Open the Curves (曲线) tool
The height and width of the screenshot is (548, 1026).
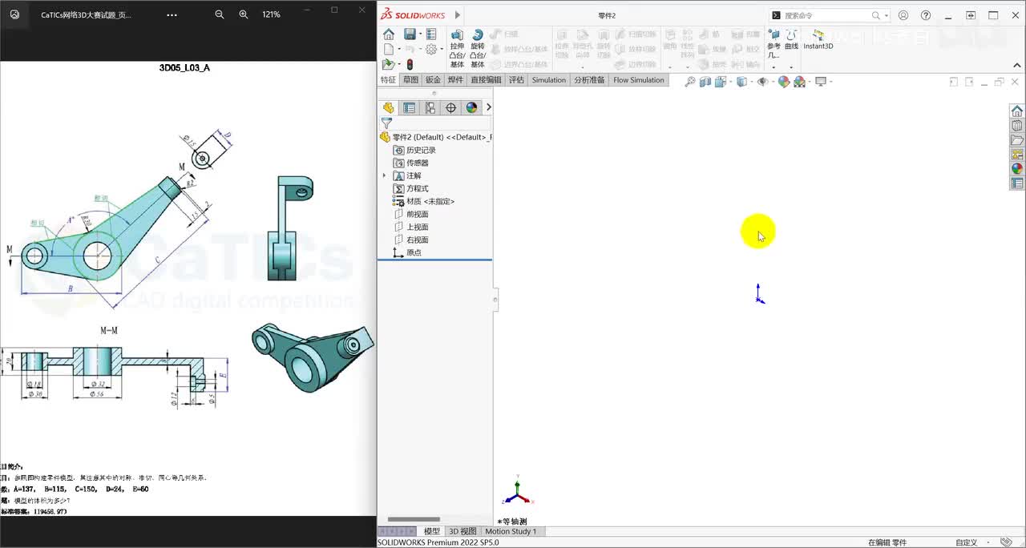click(791, 40)
